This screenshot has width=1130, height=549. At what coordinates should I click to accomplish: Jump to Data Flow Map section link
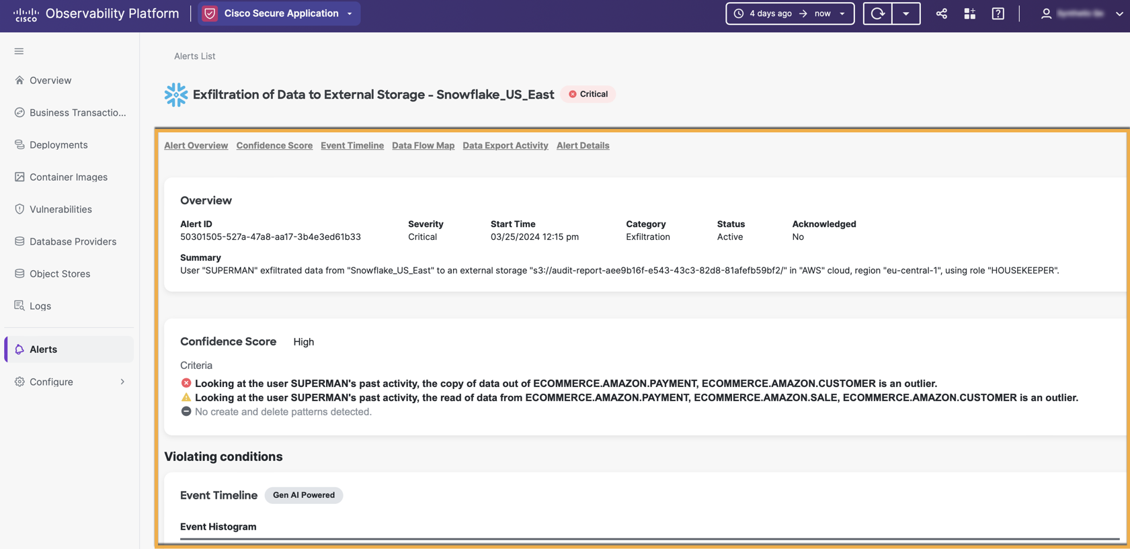pos(423,145)
